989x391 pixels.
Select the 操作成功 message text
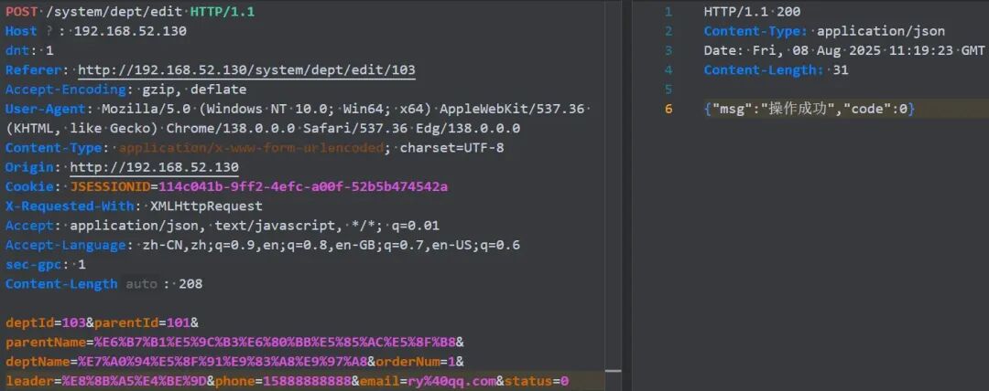pyautogui.click(x=796, y=109)
